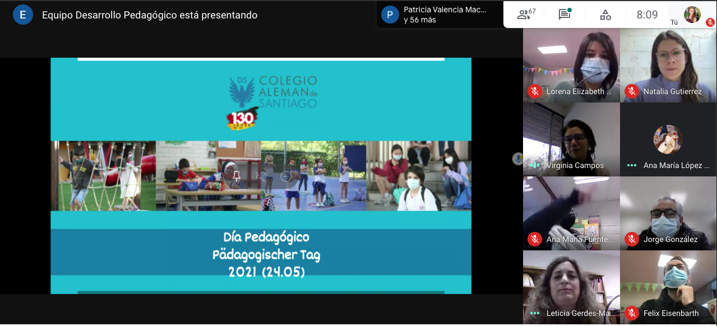Viewport: 717px width, 326px height.
Task: Click the name label 'Virginia Campos'
Action: 575,165
